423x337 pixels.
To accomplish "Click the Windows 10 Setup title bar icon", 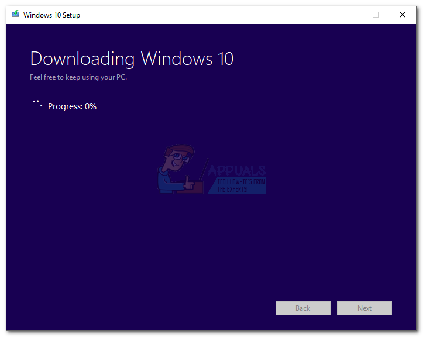I will 16,14.
